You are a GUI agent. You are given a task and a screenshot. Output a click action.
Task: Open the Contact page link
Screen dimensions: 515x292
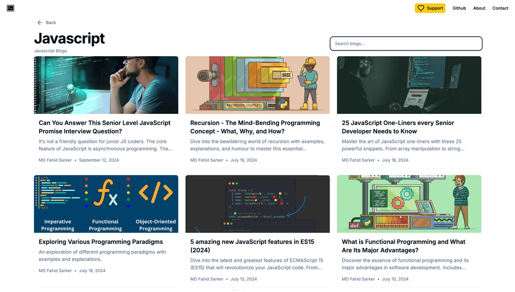click(x=500, y=8)
